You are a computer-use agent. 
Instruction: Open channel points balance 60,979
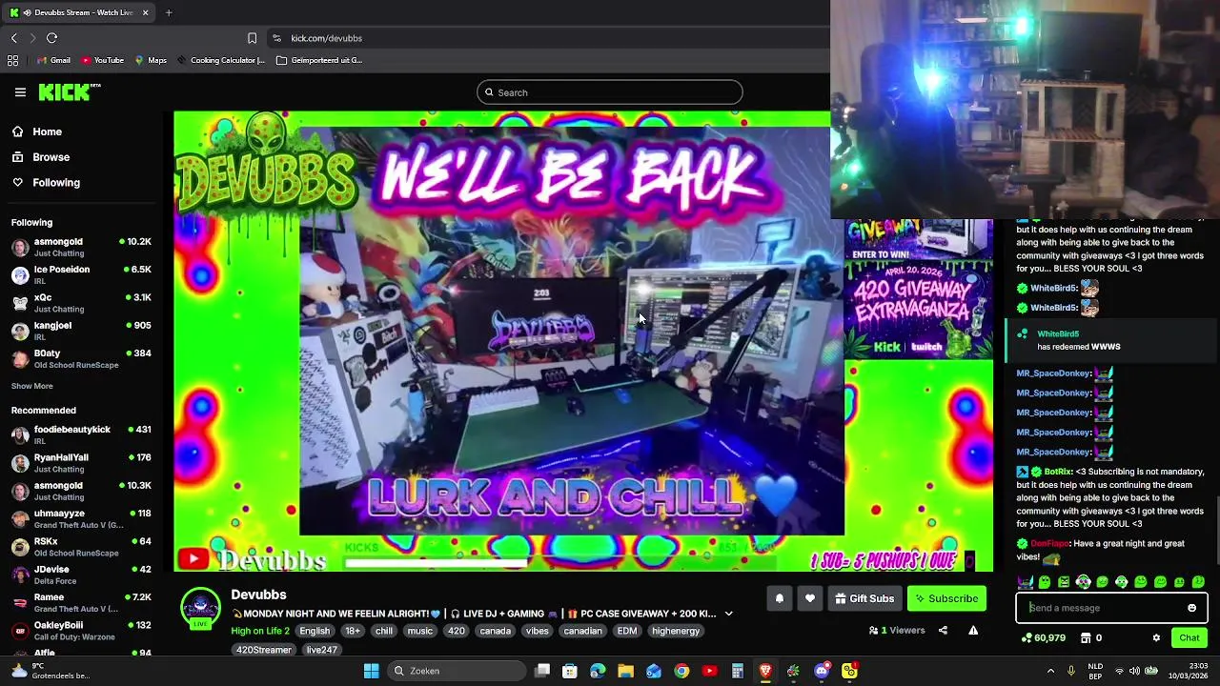1043,638
